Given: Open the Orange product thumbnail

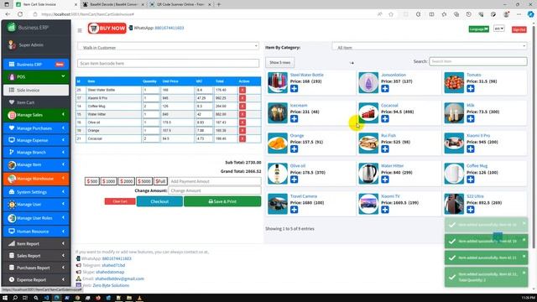Looking at the screenshot, I should point(278,143).
